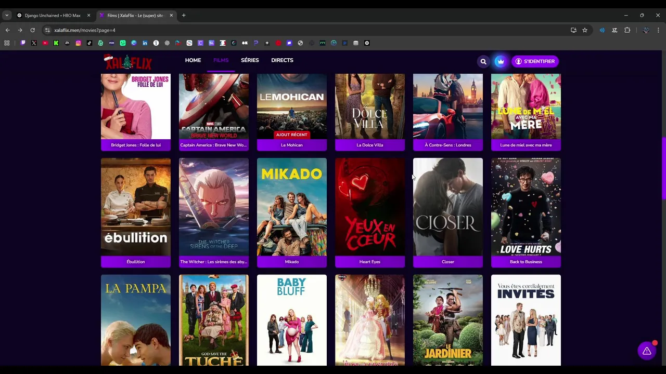Open the Kick bookmark
This screenshot has height=374, width=666.
[x=56, y=43]
